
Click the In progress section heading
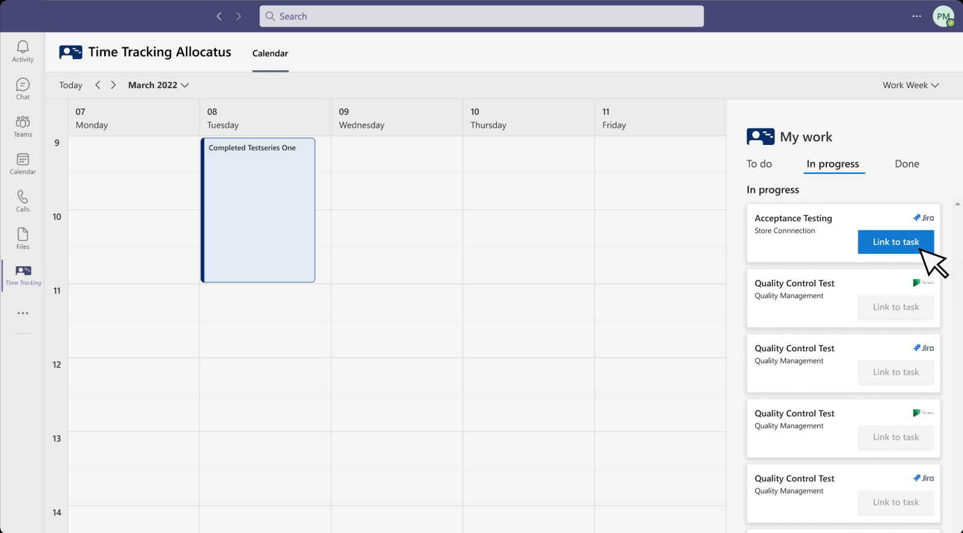(x=773, y=189)
